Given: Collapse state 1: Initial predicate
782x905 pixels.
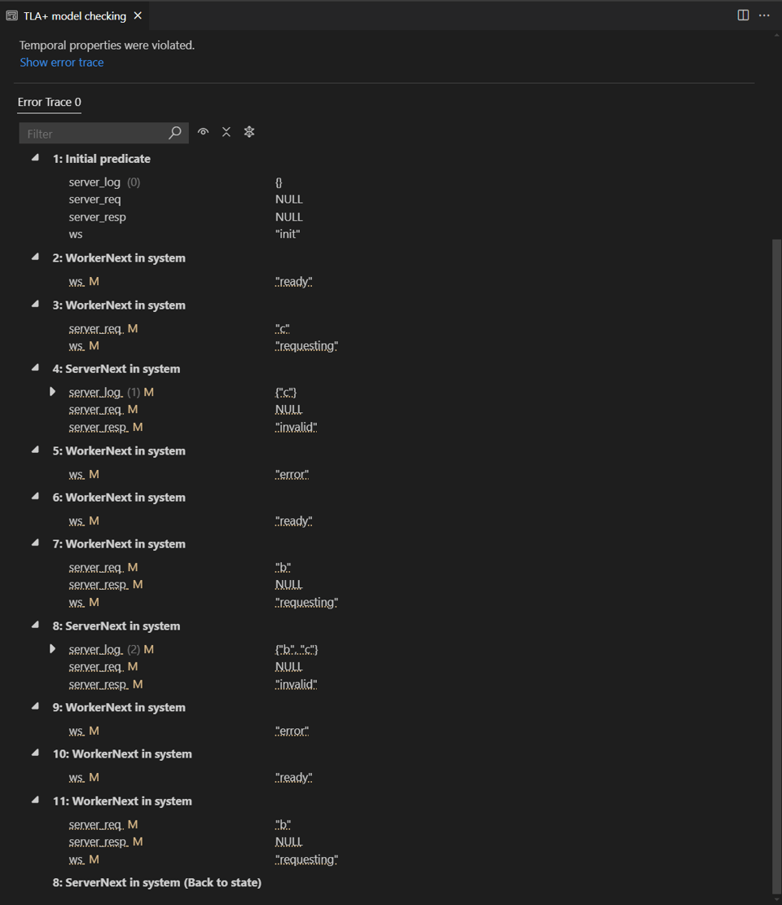Looking at the screenshot, I should (35, 158).
